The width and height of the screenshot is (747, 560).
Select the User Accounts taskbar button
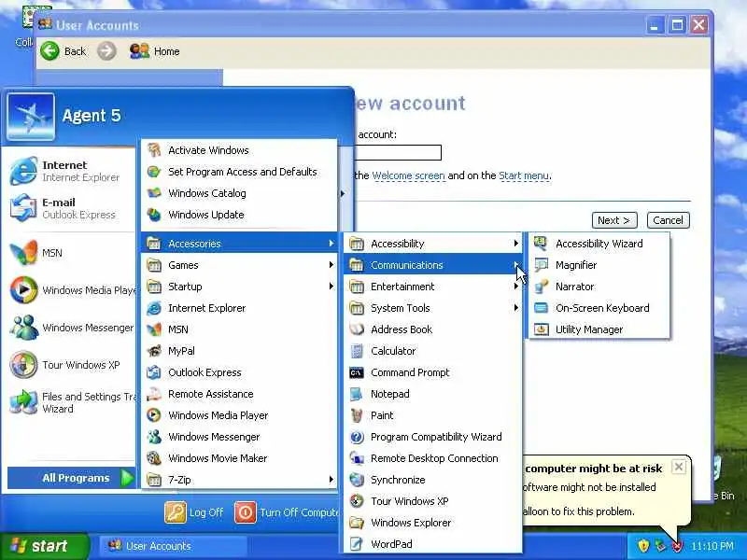(x=173, y=546)
